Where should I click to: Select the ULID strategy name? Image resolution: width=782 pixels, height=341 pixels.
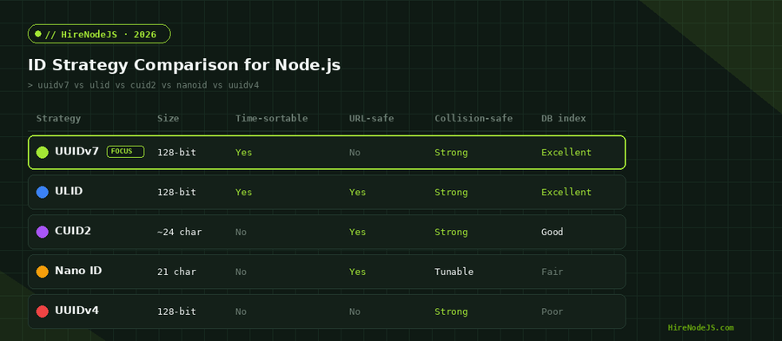coord(69,191)
